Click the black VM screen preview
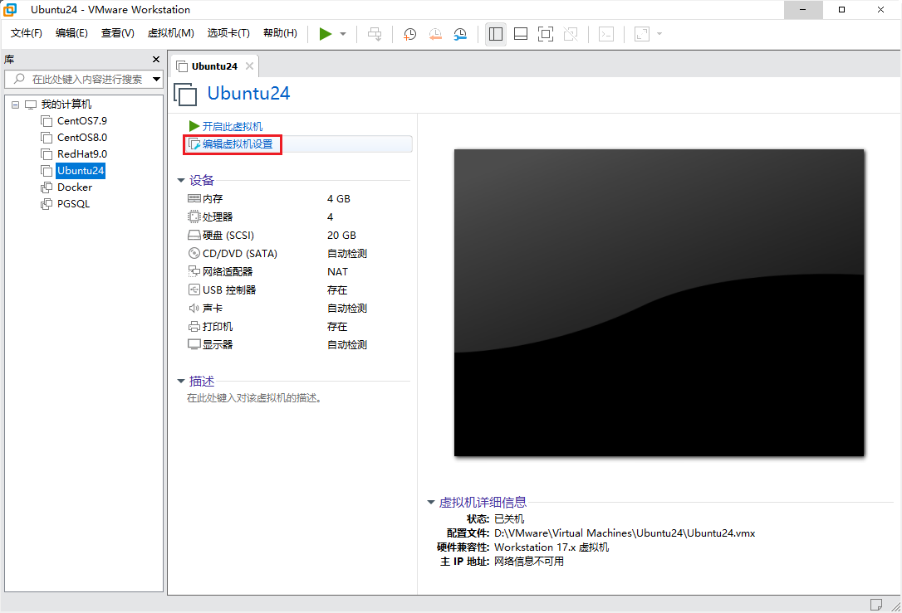Screen dimensions: 902x613 [659, 303]
